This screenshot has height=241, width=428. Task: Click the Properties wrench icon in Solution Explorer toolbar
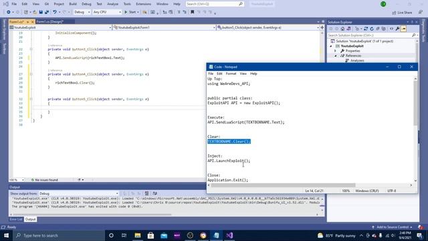click(x=397, y=29)
